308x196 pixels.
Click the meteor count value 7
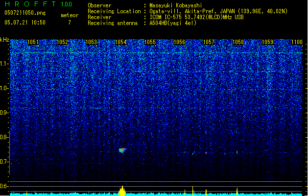[x=70, y=23]
